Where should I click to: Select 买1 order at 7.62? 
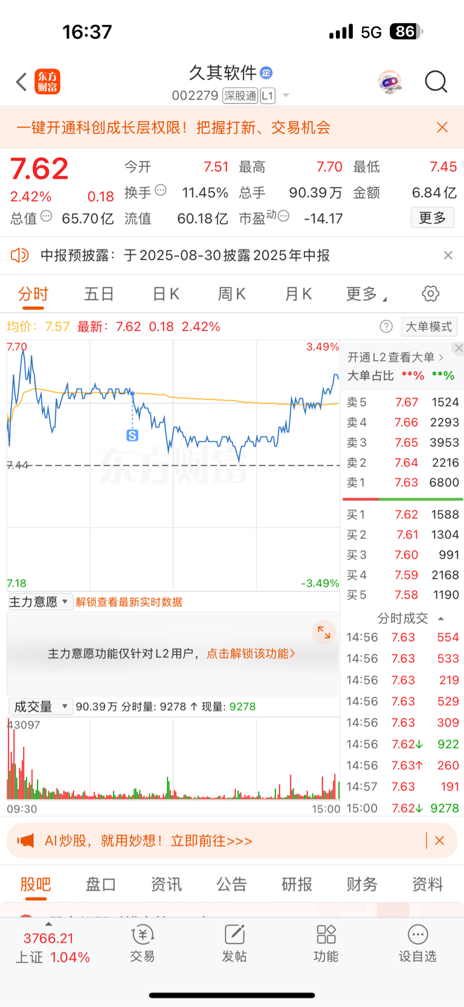coord(402,515)
